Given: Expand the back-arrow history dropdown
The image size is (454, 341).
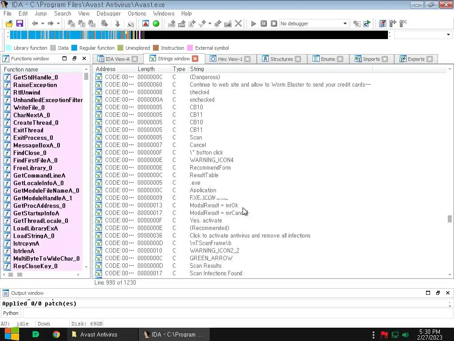Looking at the screenshot, I should (x=43, y=24).
